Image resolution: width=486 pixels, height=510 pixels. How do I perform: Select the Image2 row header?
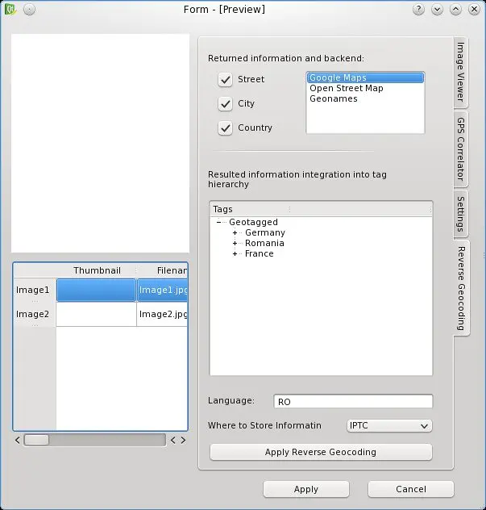(35, 315)
